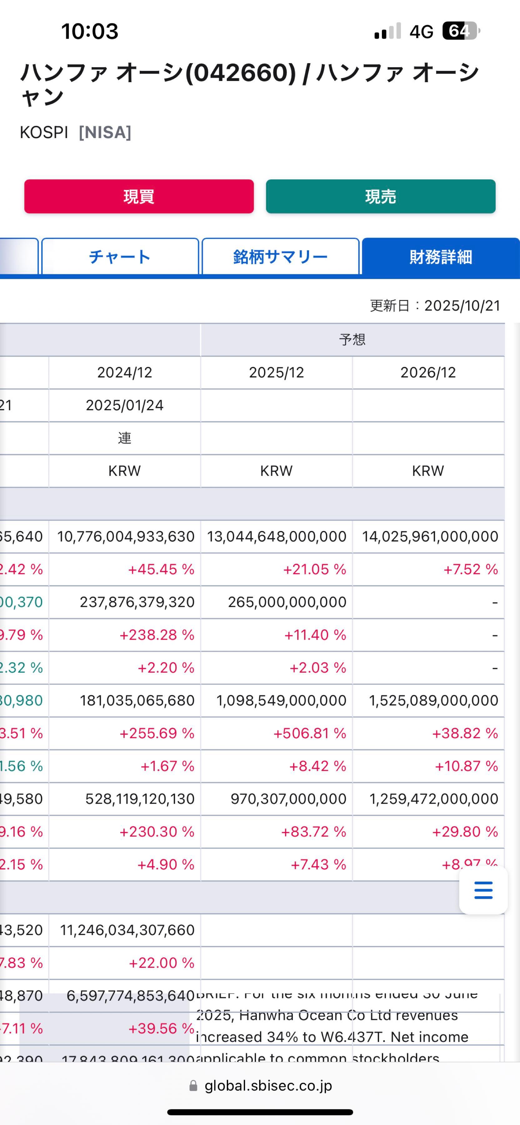Switch to the チャート tab
The height and width of the screenshot is (1125, 520).
coord(120,257)
